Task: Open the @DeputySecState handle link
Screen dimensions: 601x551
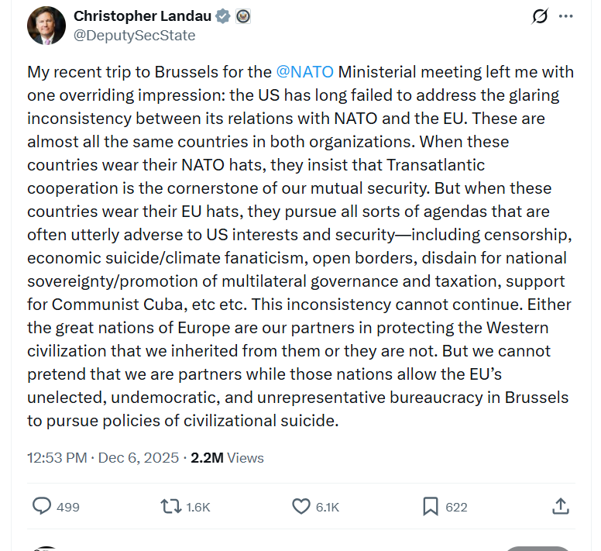Action: (x=134, y=36)
